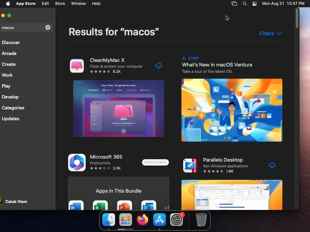310x232 pixels.
Task: Select Create in the sidebar
Action: click(x=9, y=64)
